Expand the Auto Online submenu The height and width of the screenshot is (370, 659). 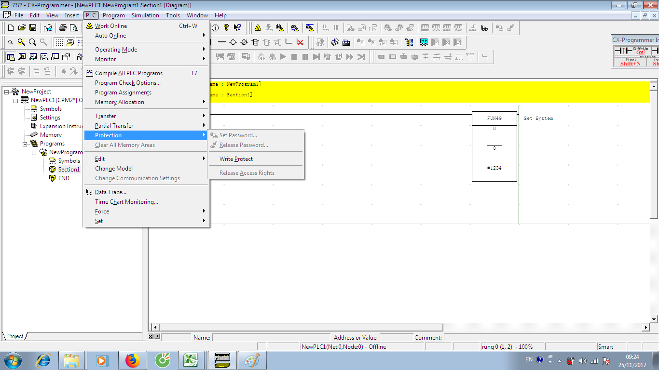tap(146, 36)
